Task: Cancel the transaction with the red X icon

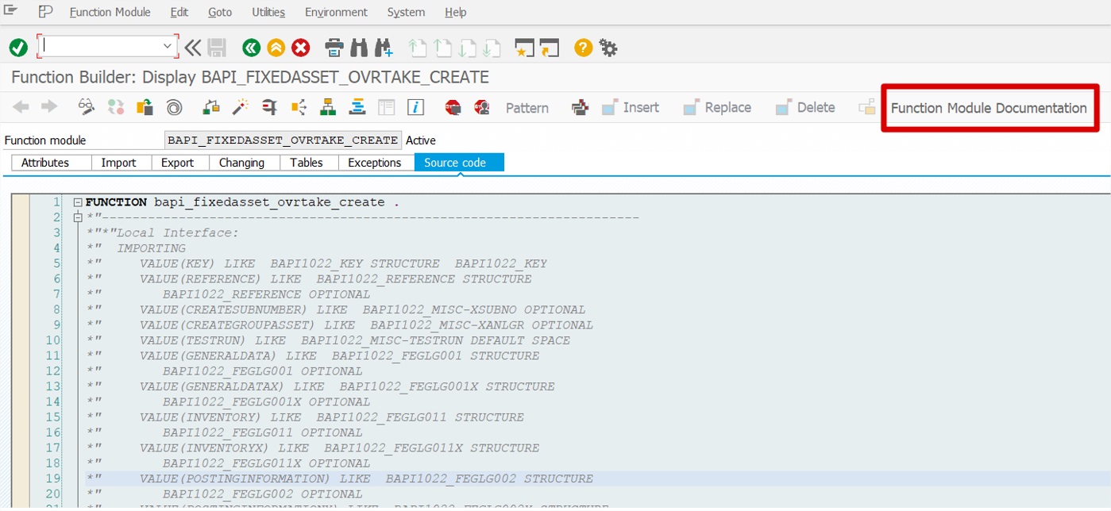Action: (300, 48)
